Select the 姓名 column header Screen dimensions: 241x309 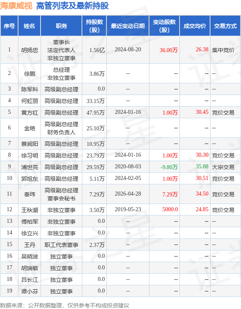[29, 26]
